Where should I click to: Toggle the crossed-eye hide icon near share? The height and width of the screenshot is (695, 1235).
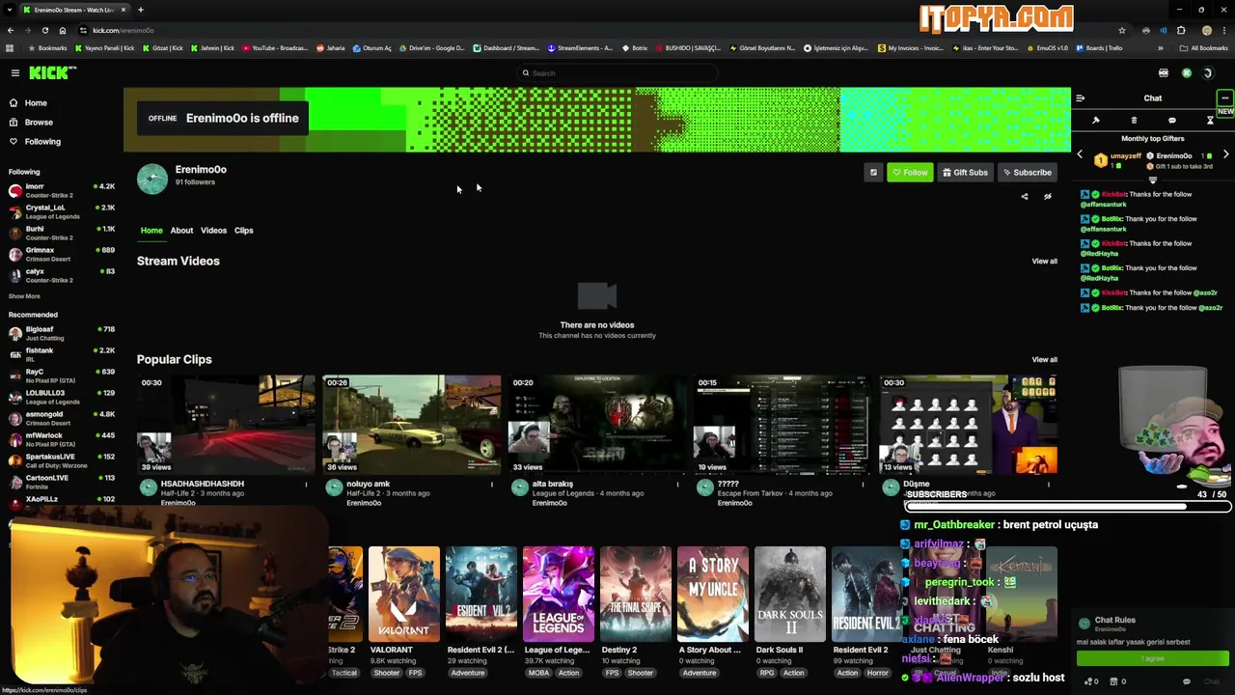[1048, 197]
